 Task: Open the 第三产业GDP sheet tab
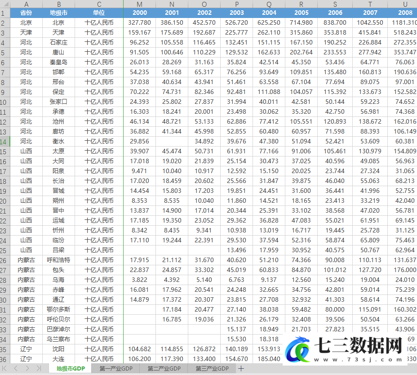(x=212, y=369)
